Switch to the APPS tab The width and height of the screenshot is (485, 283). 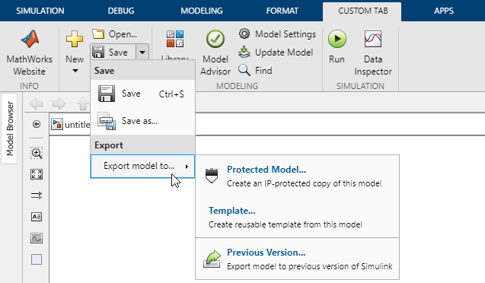click(444, 11)
